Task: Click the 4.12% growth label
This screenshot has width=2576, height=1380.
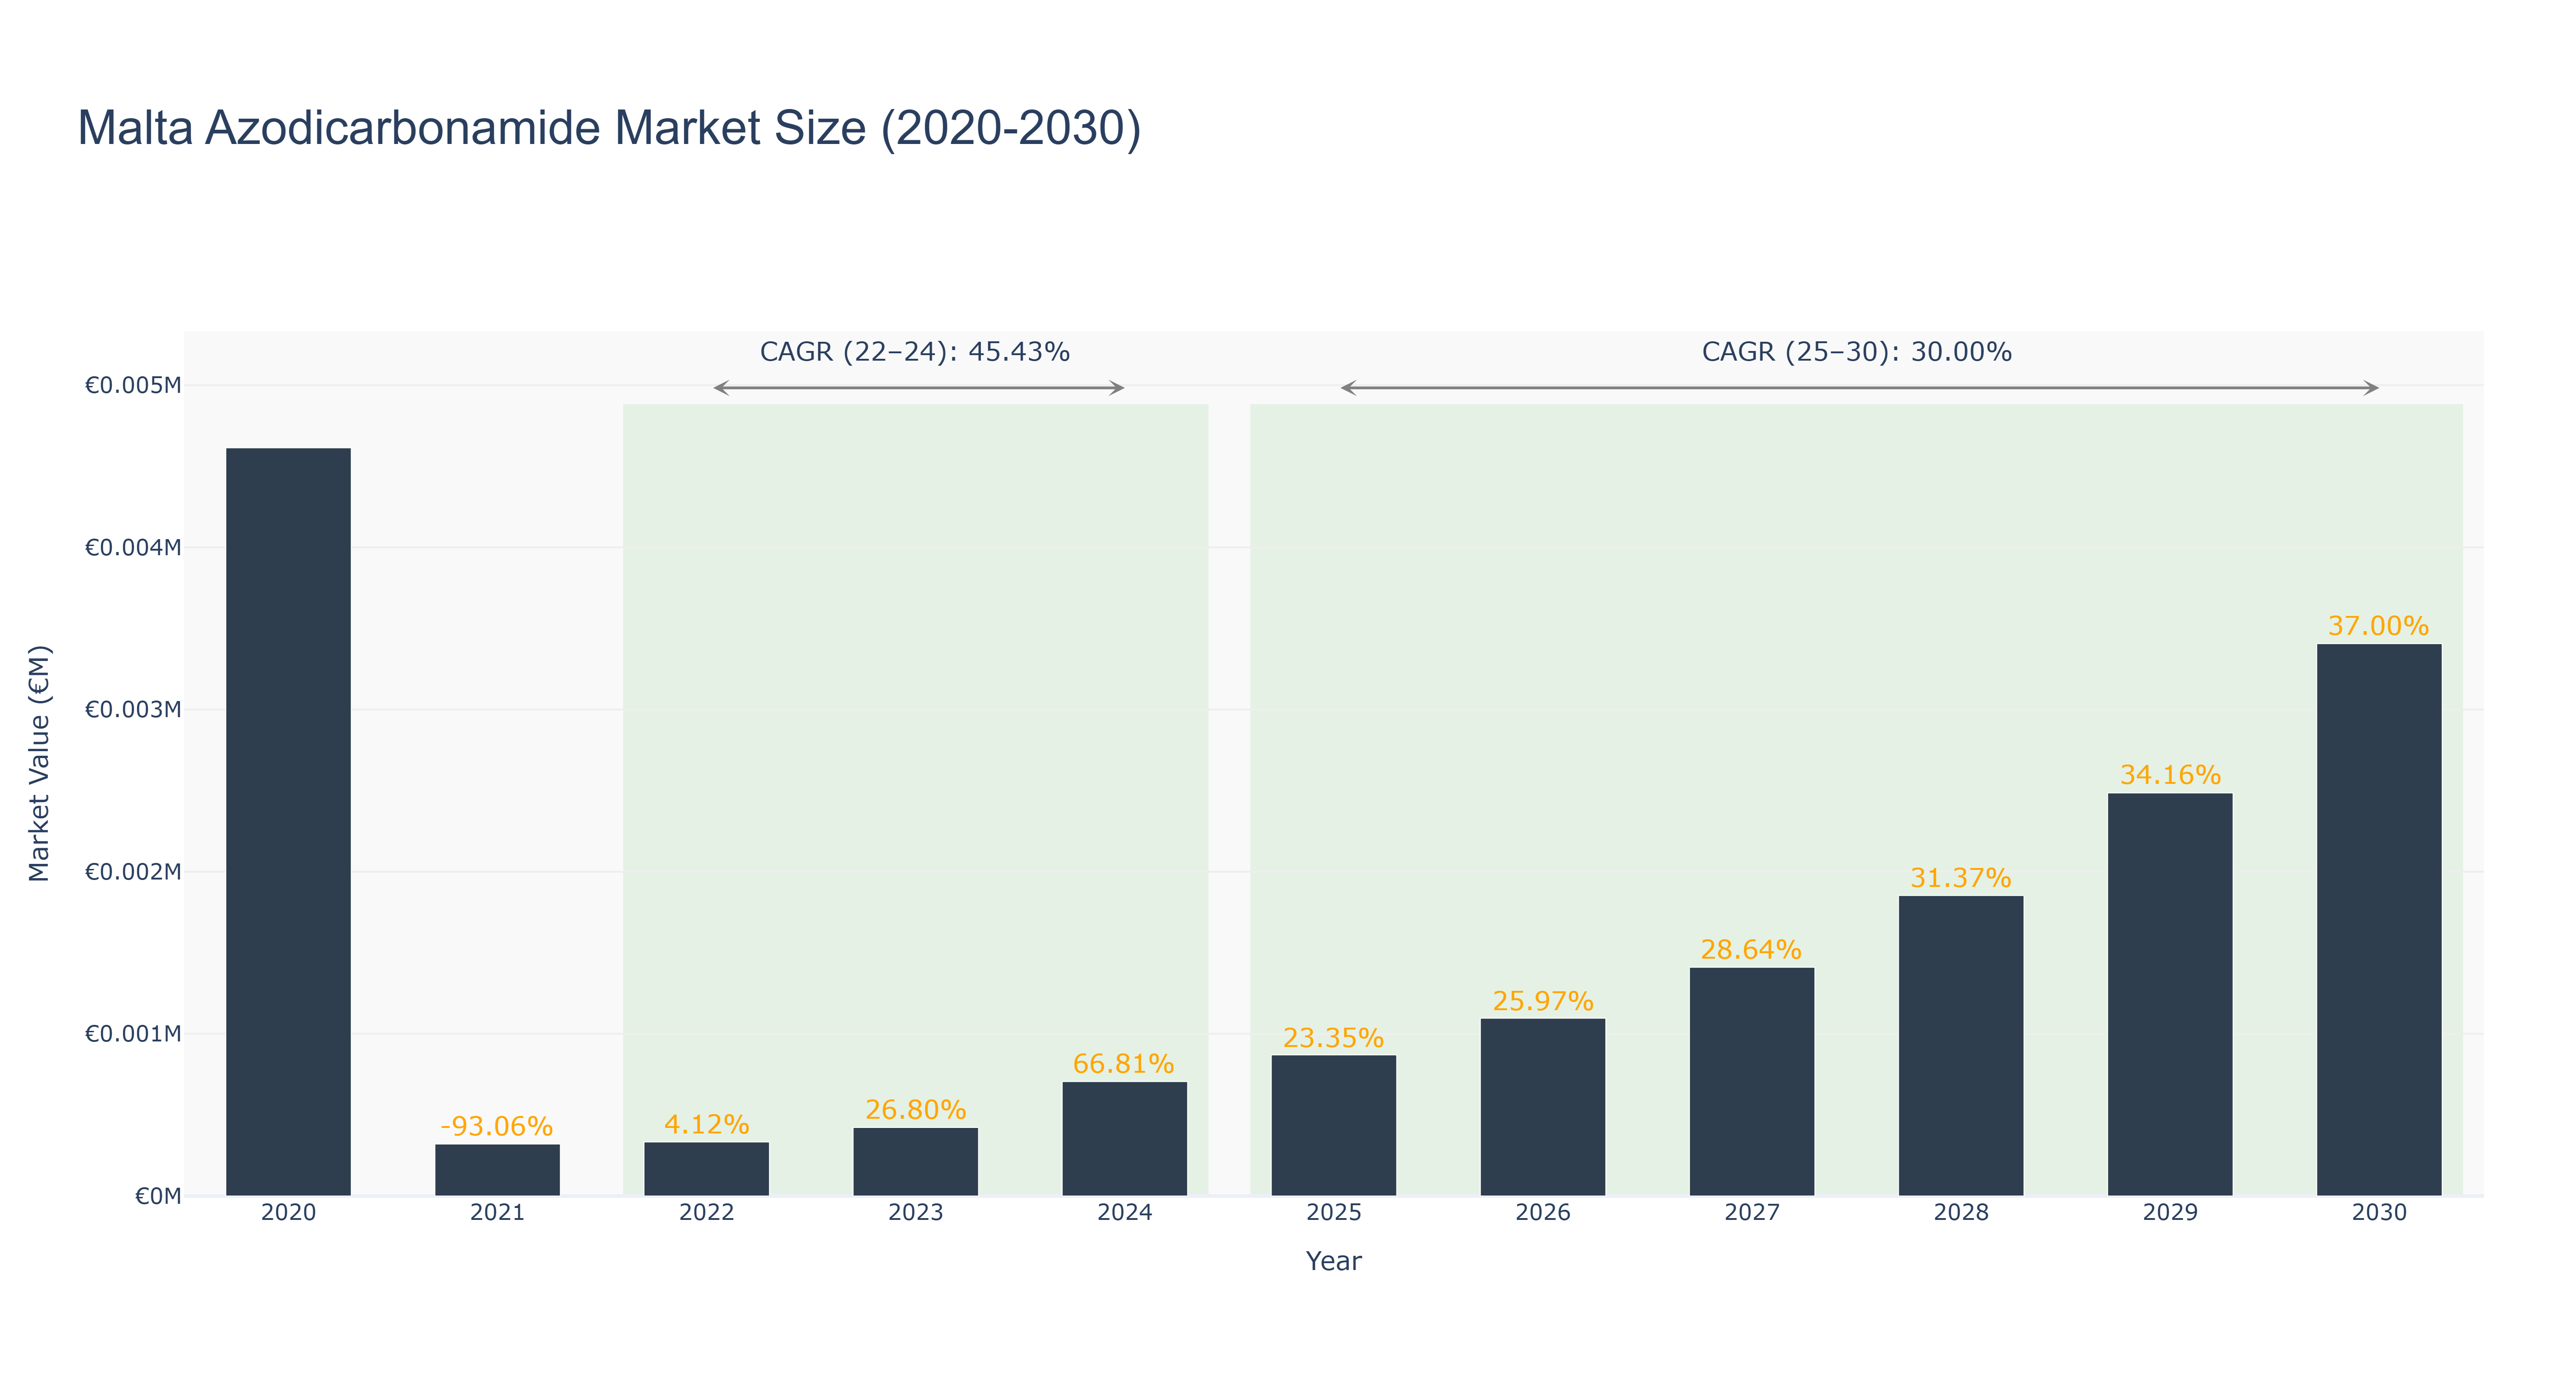Action: tap(706, 1125)
